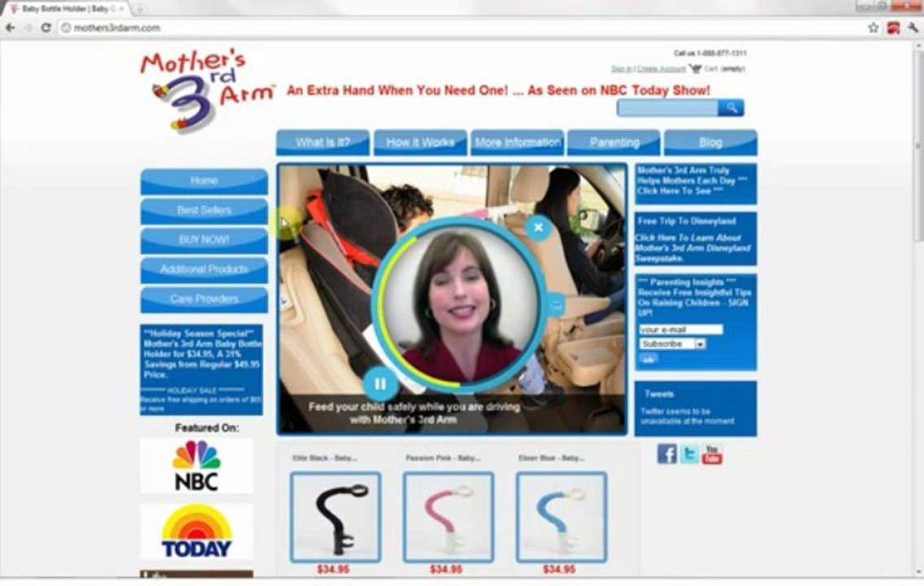Click the Elite Black - Baby... product title
The width and height of the screenshot is (924, 586).
pyautogui.click(x=325, y=457)
